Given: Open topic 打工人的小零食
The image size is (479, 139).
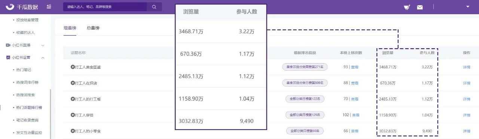Looking at the screenshot, I should pyautogui.click(x=88, y=131).
